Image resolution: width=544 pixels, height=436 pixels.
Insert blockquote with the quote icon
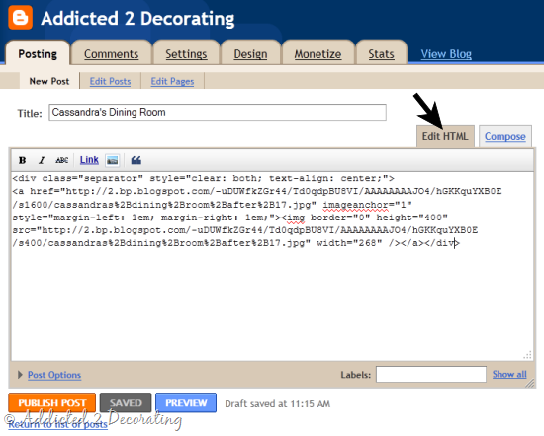tap(136, 160)
